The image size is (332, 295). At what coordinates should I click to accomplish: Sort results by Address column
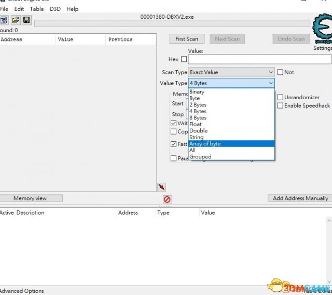pyautogui.click(x=27, y=39)
